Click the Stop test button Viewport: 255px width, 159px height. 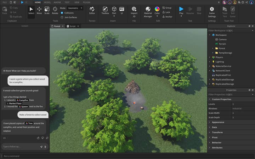tap(199, 11)
